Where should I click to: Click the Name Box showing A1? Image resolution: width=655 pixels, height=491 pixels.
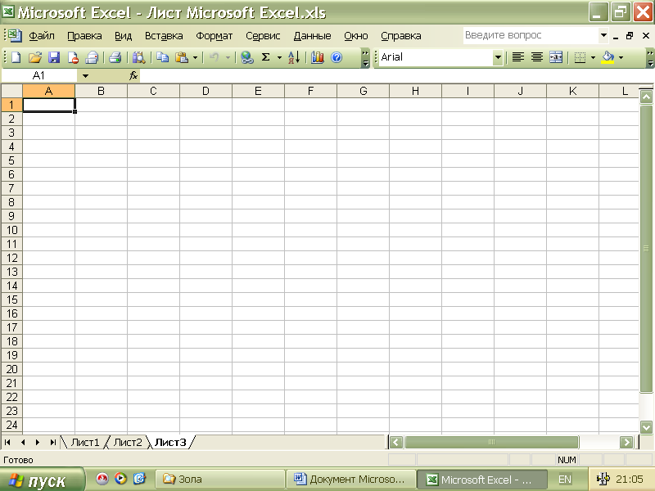[39, 76]
